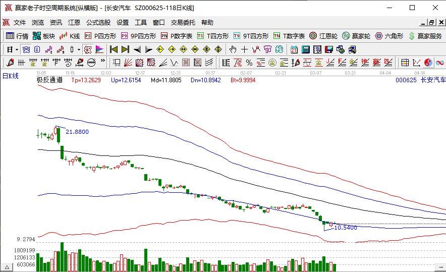Click the red floppy save icon
Screen dimensions: 446x272
pyautogui.click(x=329, y=50)
